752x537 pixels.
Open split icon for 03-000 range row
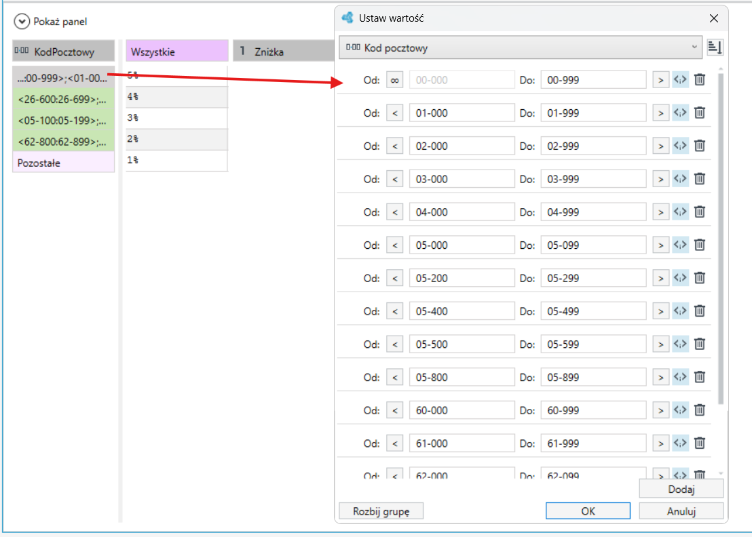pyautogui.click(x=681, y=179)
